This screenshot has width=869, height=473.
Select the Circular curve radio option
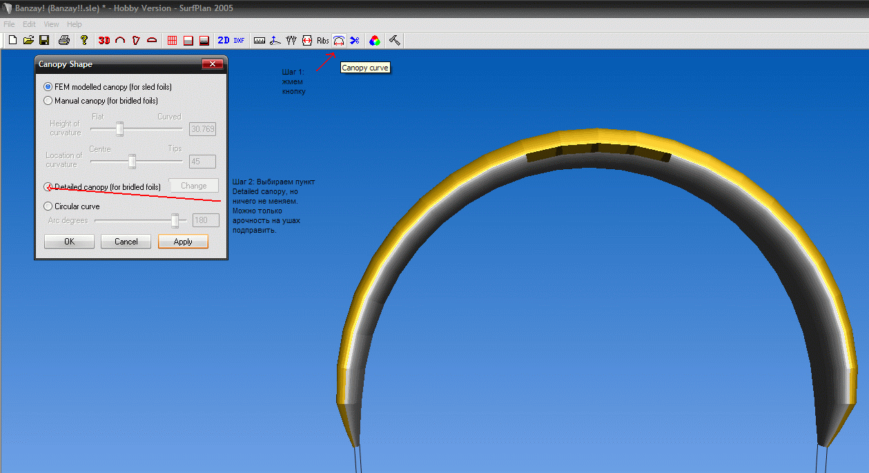click(48, 206)
